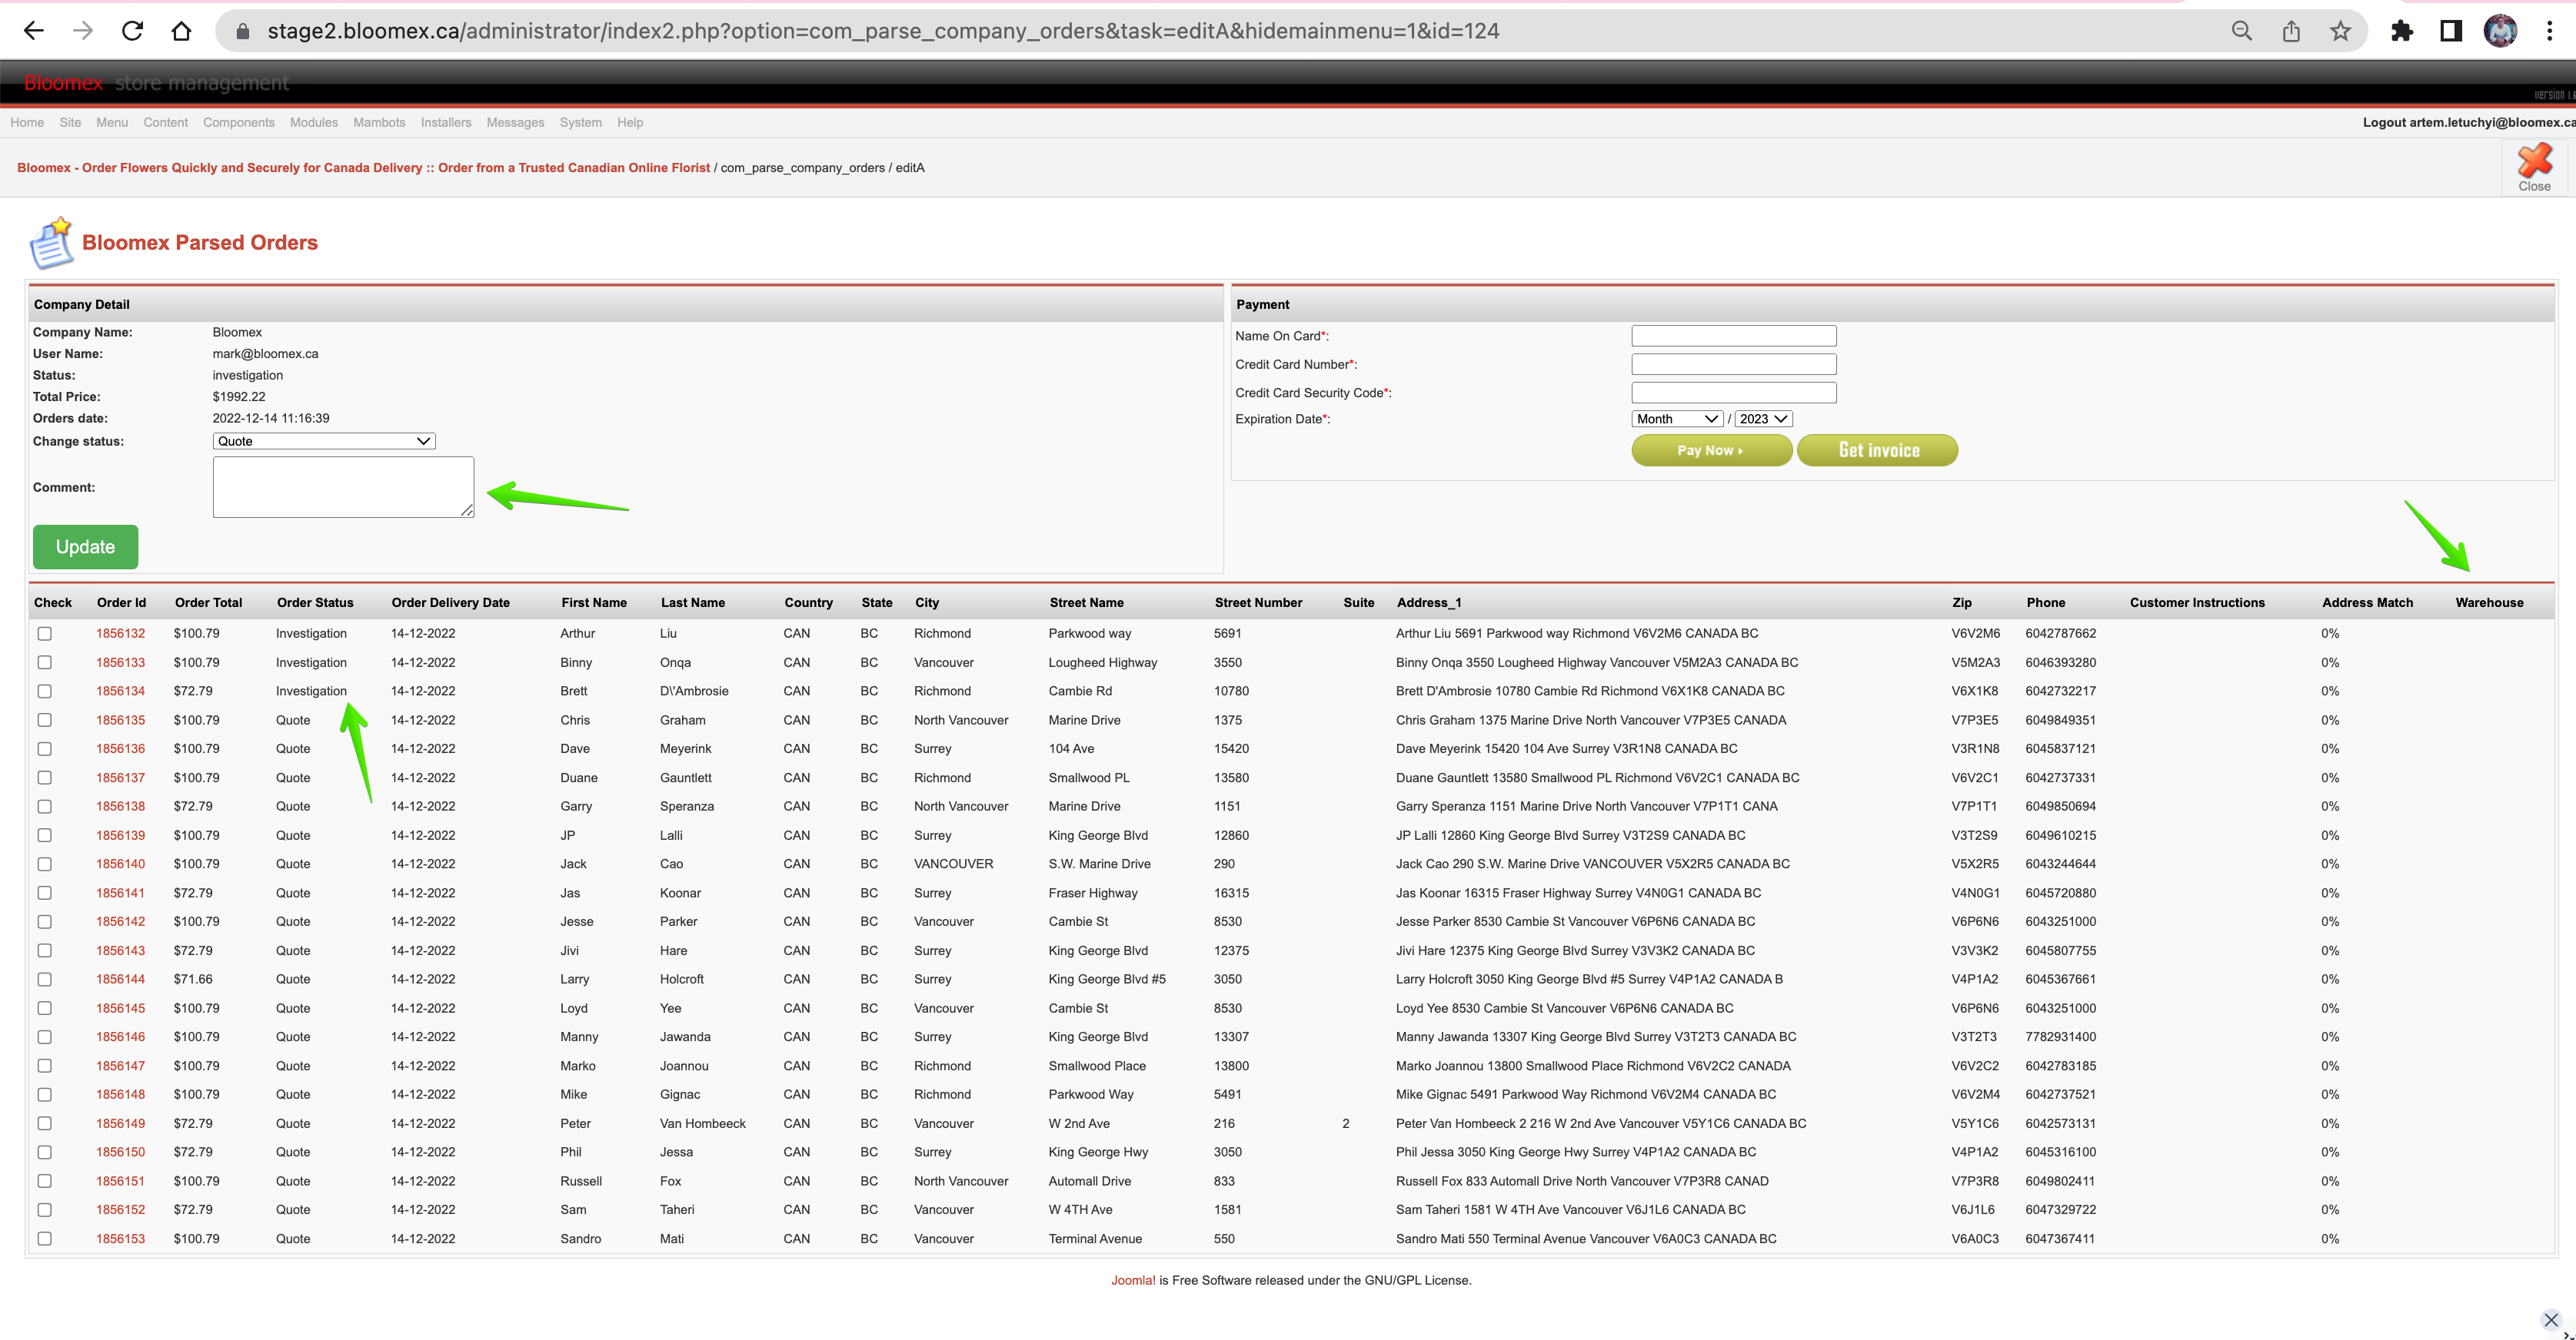Bookmark this page with star icon
This screenshot has height=1340, width=2576.
coord(2340,31)
